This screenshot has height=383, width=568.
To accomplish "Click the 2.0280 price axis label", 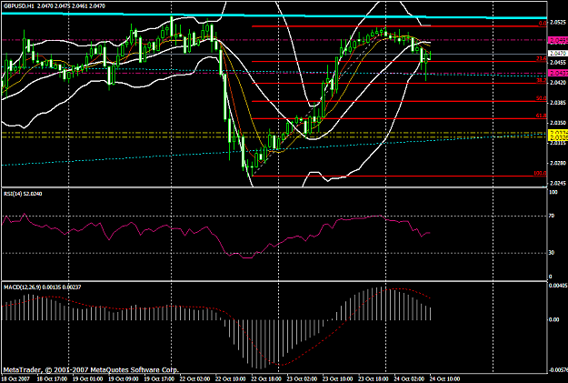I will point(558,163).
